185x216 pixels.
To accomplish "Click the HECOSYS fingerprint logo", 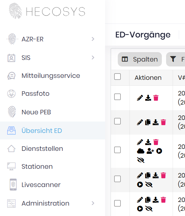I will click(x=15, y=11).
